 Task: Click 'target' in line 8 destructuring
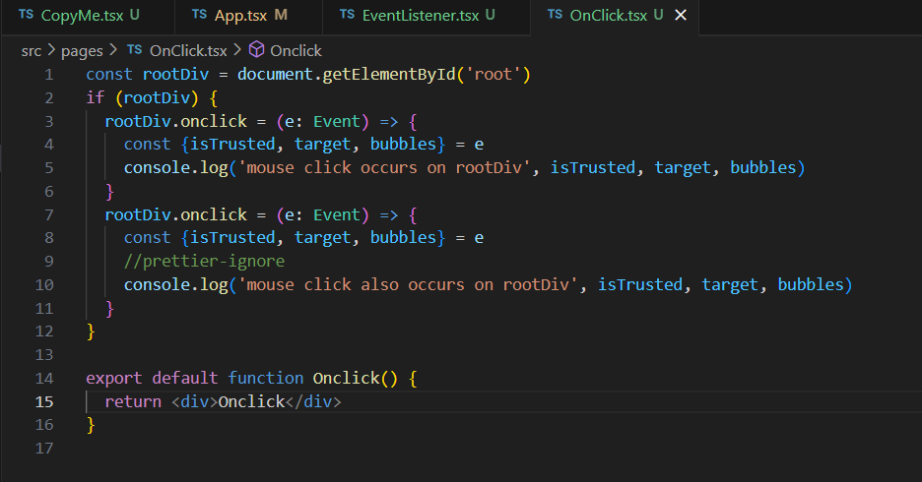(x=323, y=238)
